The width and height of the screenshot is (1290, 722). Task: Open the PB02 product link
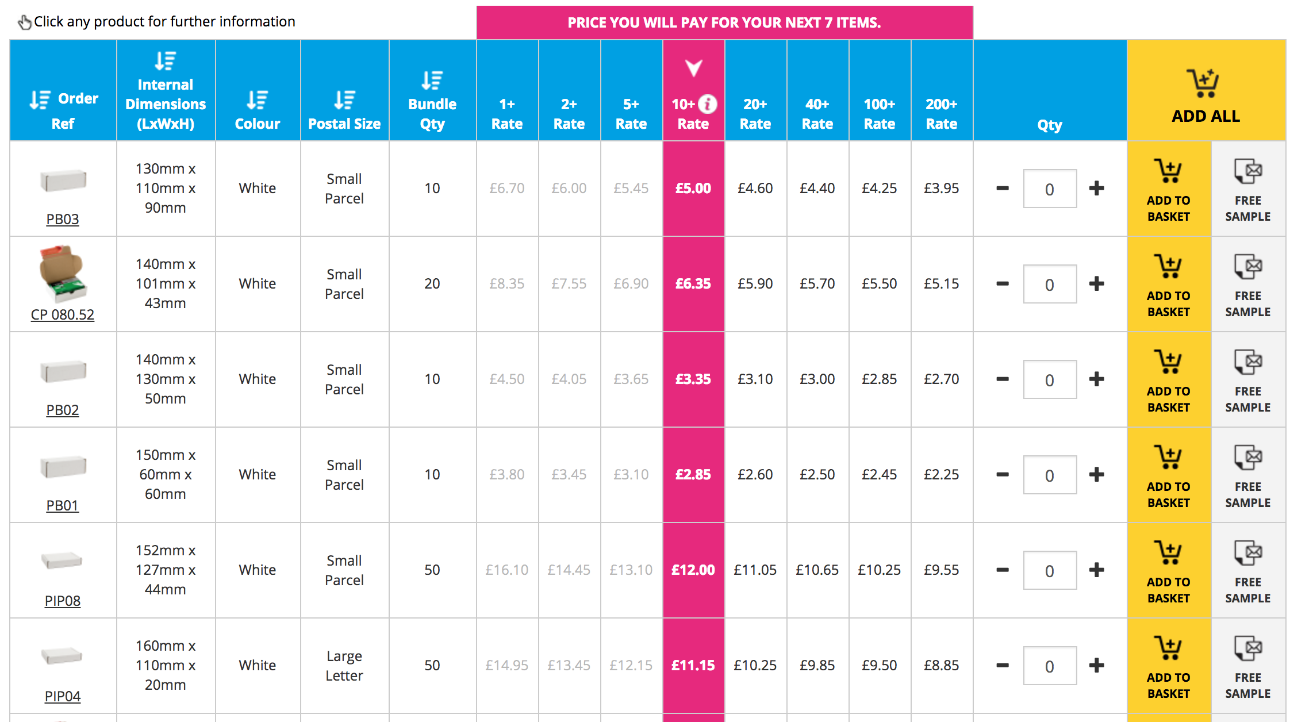pos(63,410)
